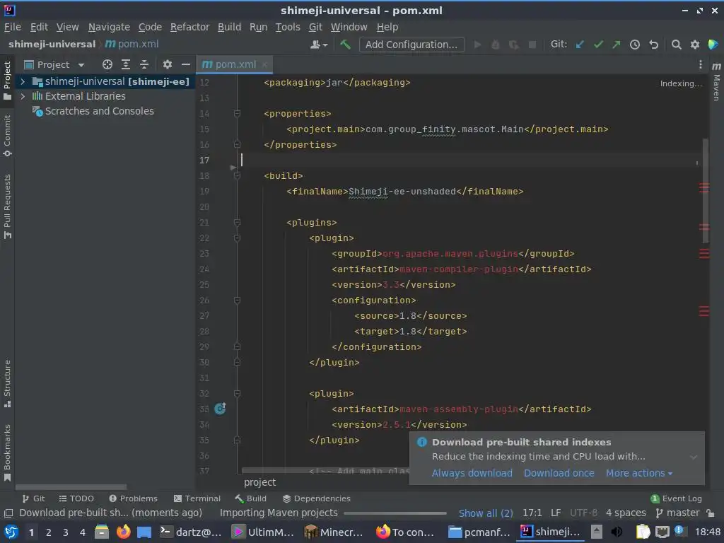Click the Git commit checkmark icon
Image resolution: width=724 pixels, height=543 pixels.
click(598, 45)
